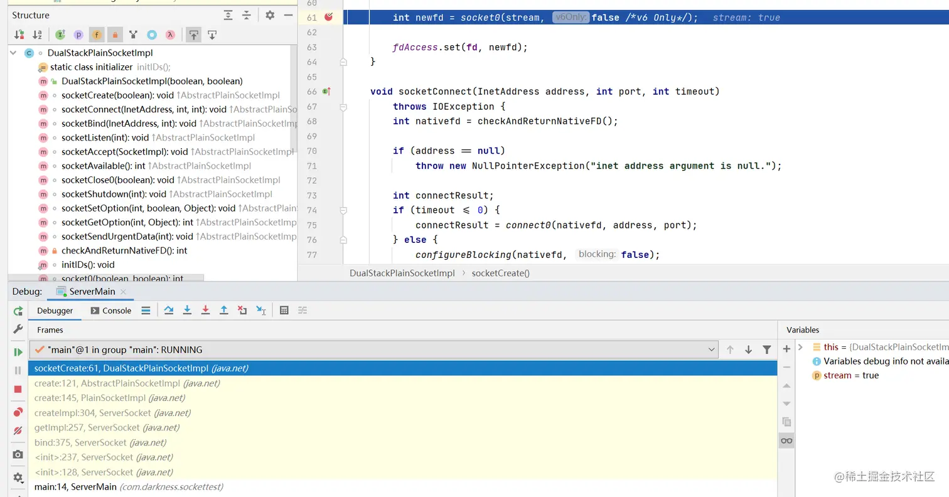Expand the 'this' variable node
The width and height of the screenshot is (949, 497).
pyautogui.click(x=800, y=346)
